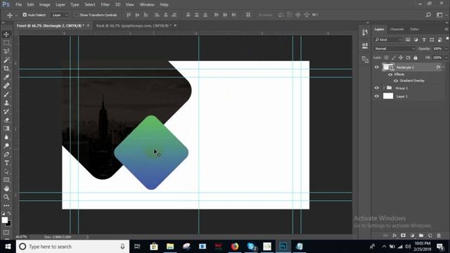Open the Image menu
The height and width of the screenshot is (253, 450).
pyautogui.click(x=44, y=5)
